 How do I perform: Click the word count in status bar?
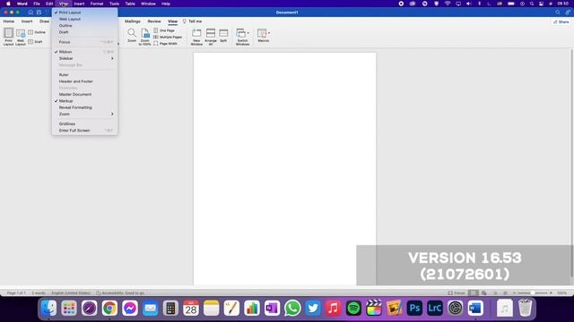click(39, 292)
